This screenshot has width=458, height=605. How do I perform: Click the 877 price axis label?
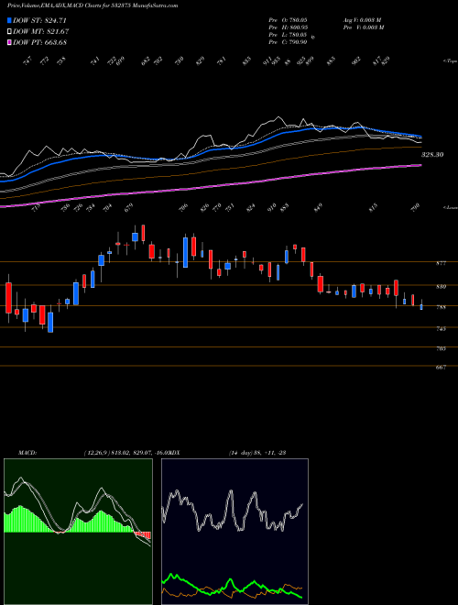click(x=441, y=263)
